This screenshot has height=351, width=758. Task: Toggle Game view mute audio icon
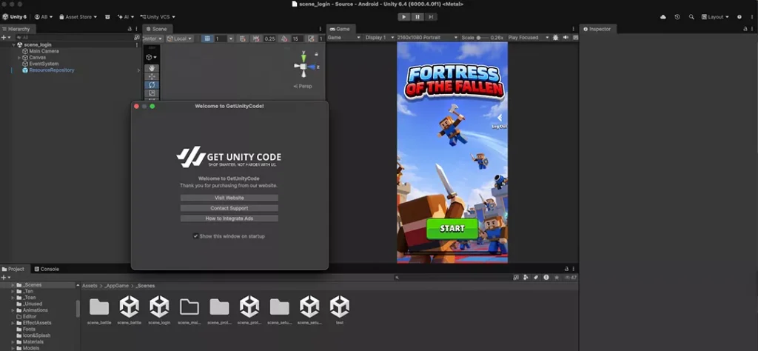tap(565, 37)
